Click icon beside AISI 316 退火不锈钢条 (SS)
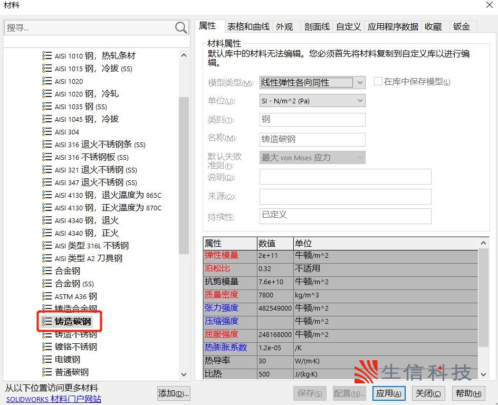The image size is (498, 405). pyautogui.click(x=46, y=144)
